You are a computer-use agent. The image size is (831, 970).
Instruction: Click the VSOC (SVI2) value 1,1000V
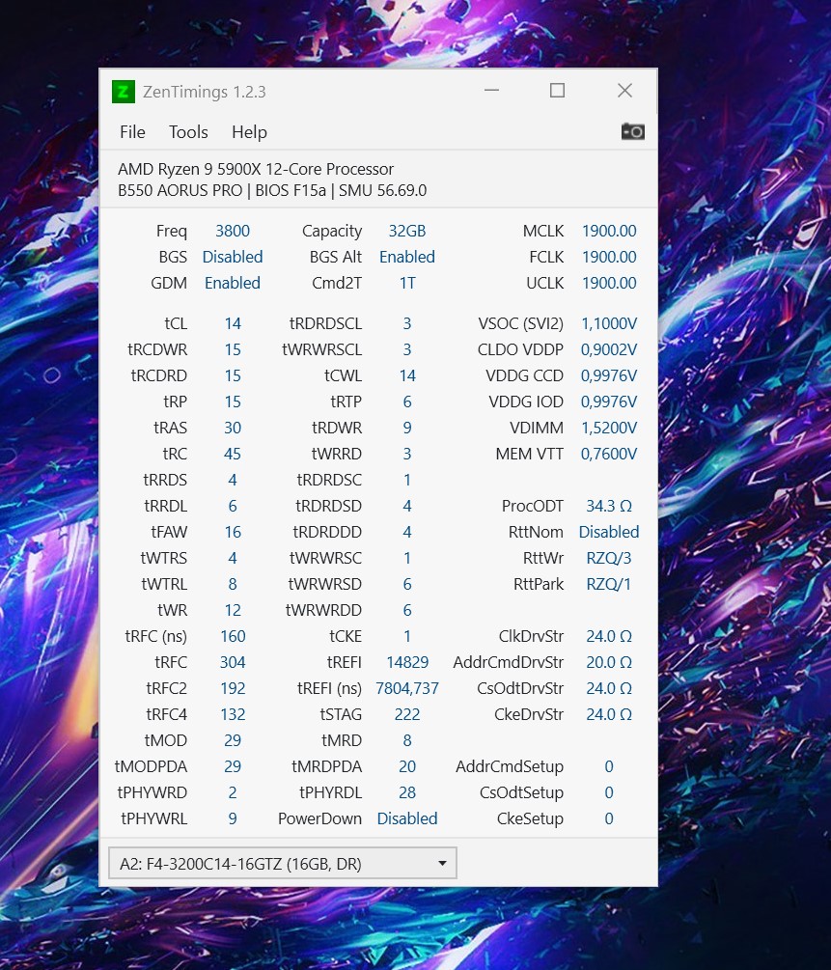point(609,323)
